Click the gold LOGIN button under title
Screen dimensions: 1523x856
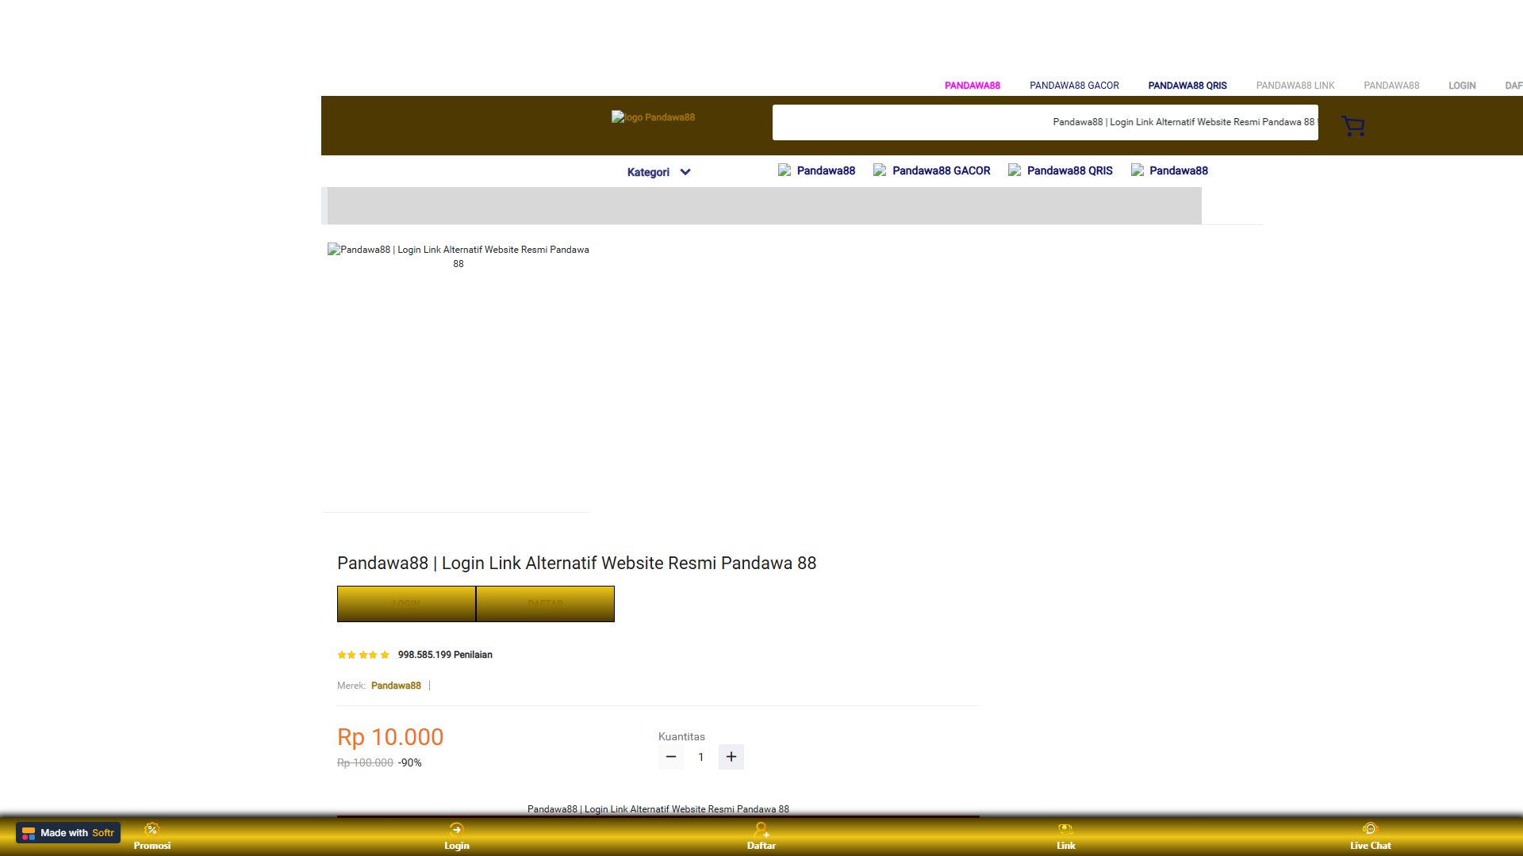tap(406, 604)
